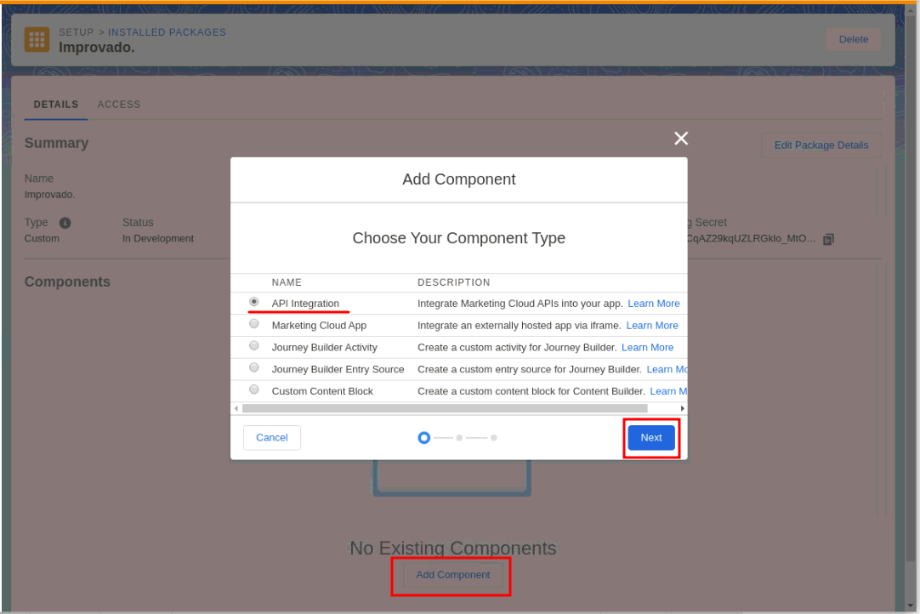Click the Add Component button below

[453, 575]
